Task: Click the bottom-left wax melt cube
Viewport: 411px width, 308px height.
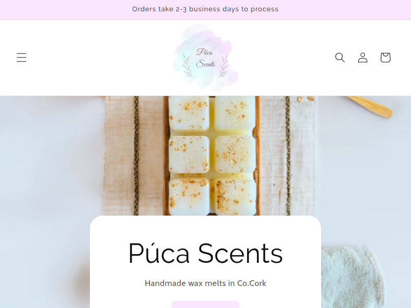Action: [189, 197]
